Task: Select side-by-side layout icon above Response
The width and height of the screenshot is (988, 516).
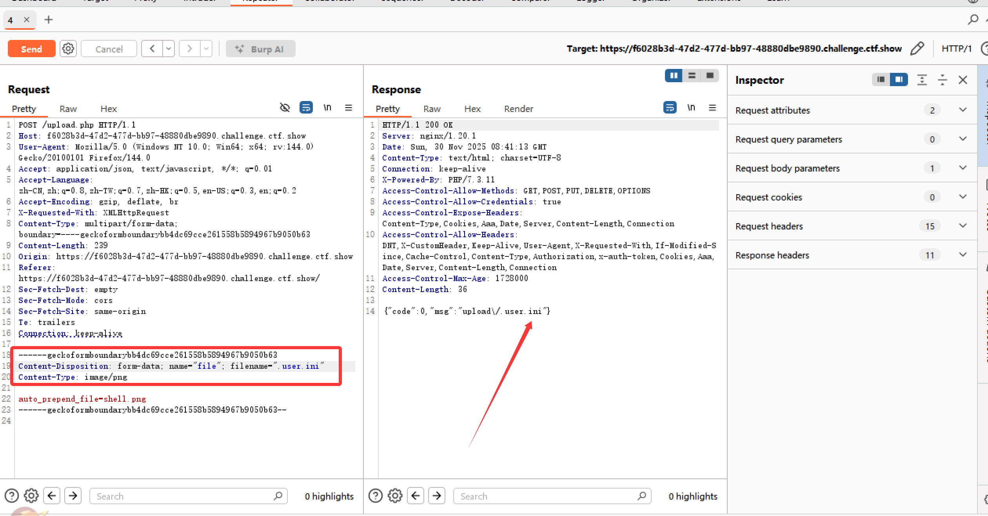Action: [674, 76]
